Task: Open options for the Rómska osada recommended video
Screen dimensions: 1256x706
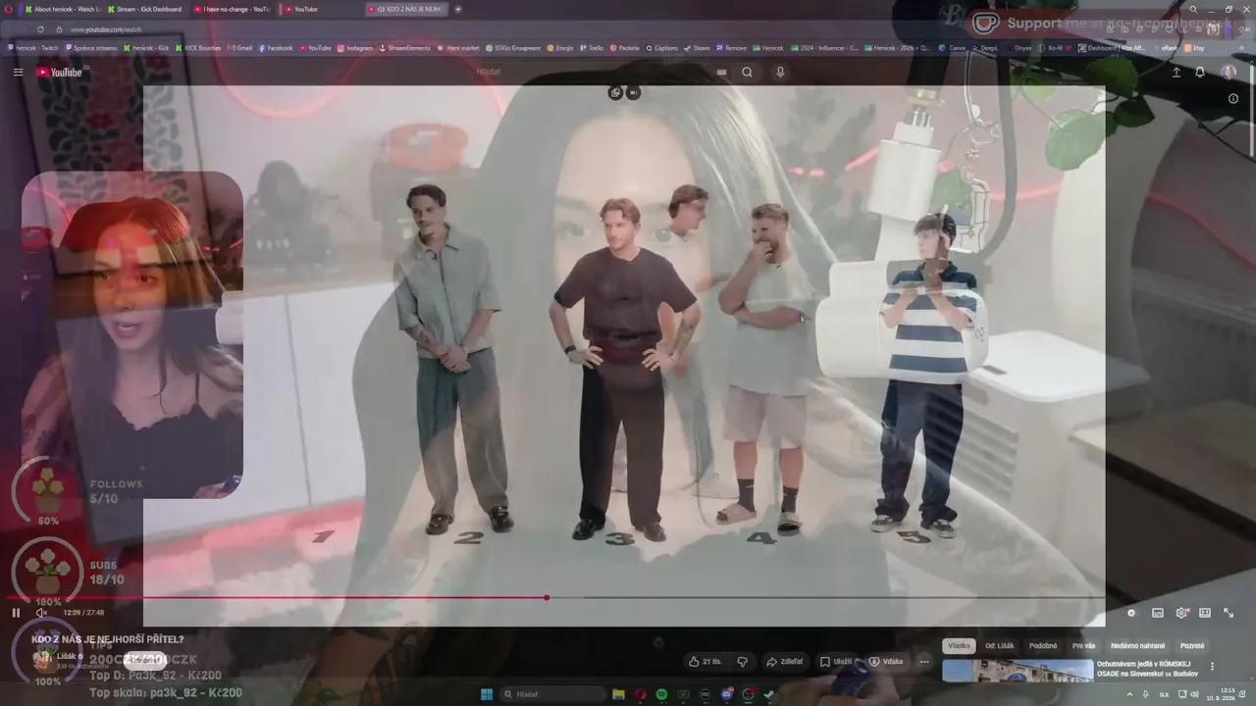Action: coord(1212,667)
